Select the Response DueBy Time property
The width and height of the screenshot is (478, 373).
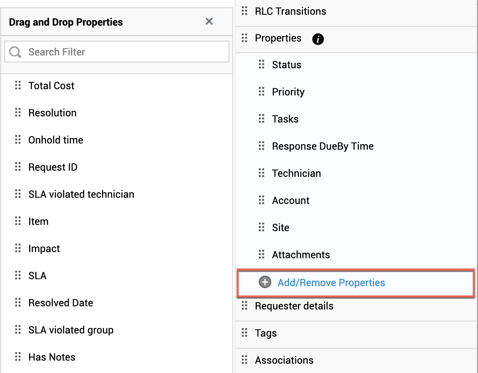tap(323, 146)
